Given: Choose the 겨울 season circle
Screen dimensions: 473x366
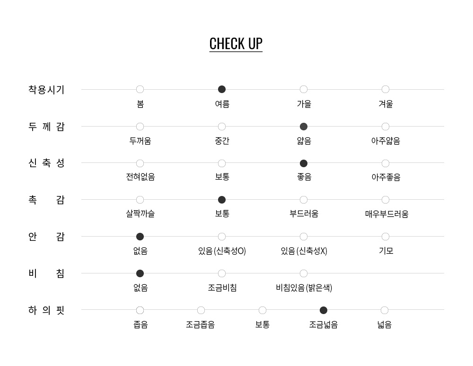Looking at the screenshot, I should [x=385, y=89].
